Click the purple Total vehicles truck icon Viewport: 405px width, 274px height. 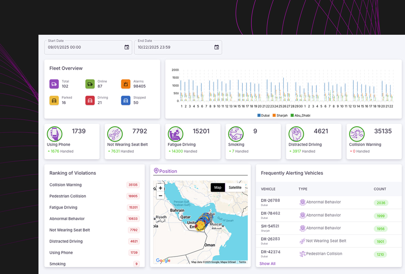click(54, 84)
